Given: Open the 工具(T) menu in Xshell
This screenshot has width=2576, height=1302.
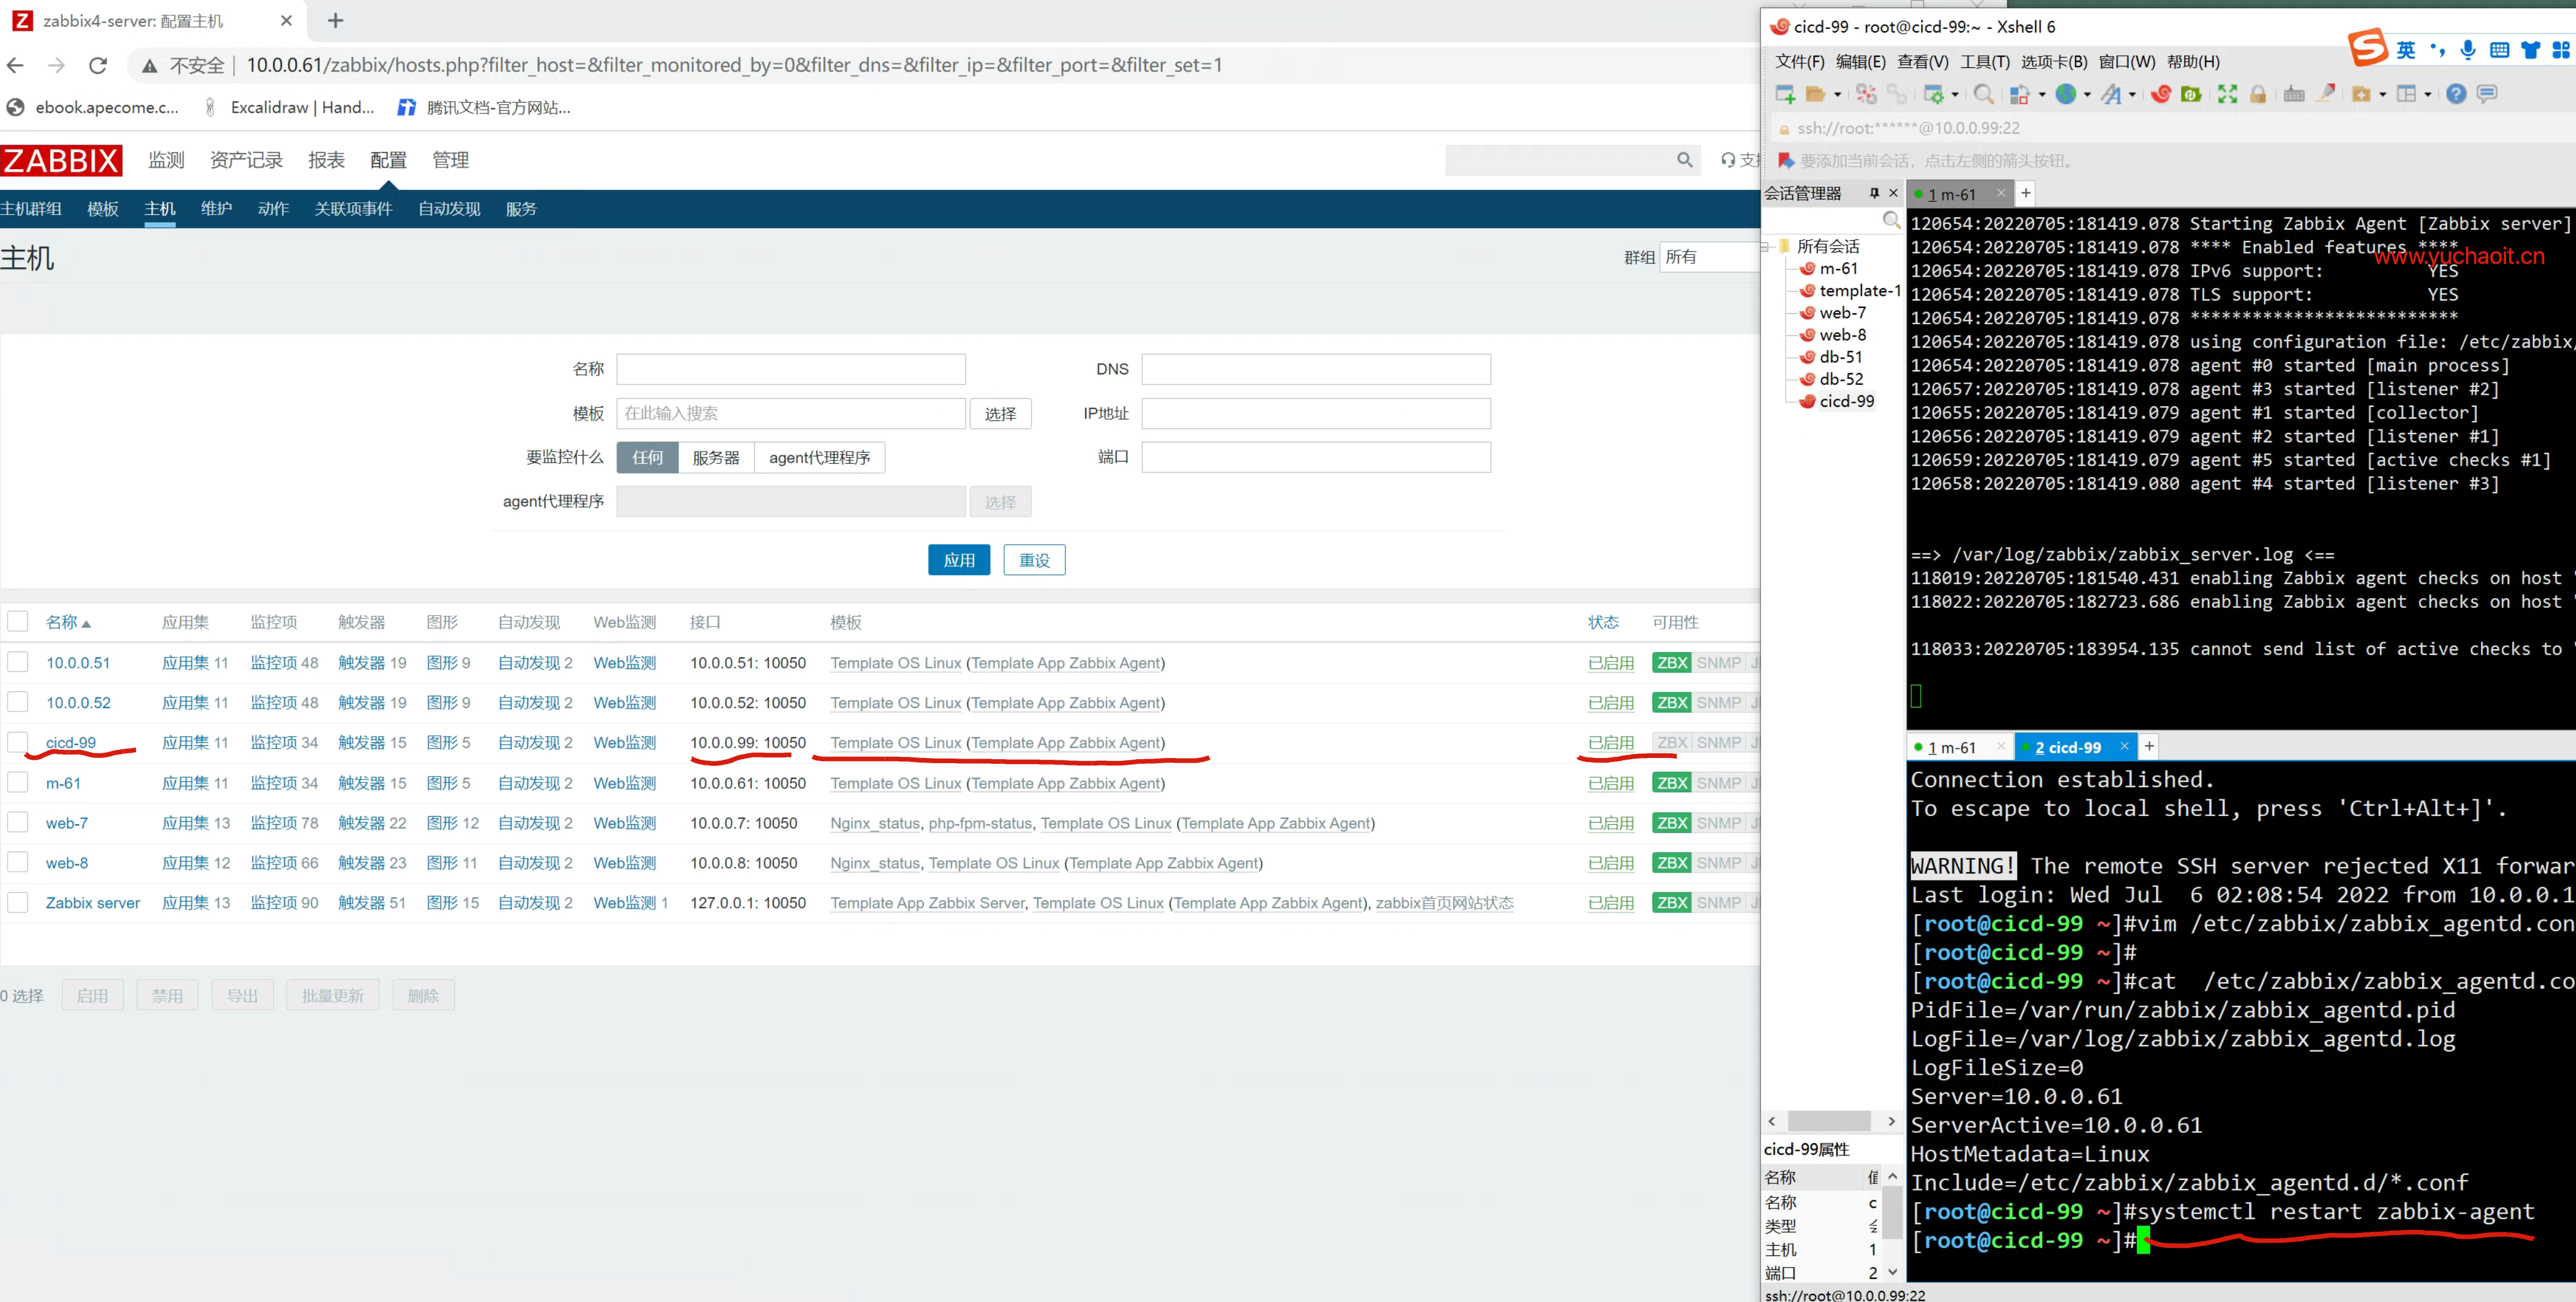Looking at the screenshot, I should coord(1984,62).
